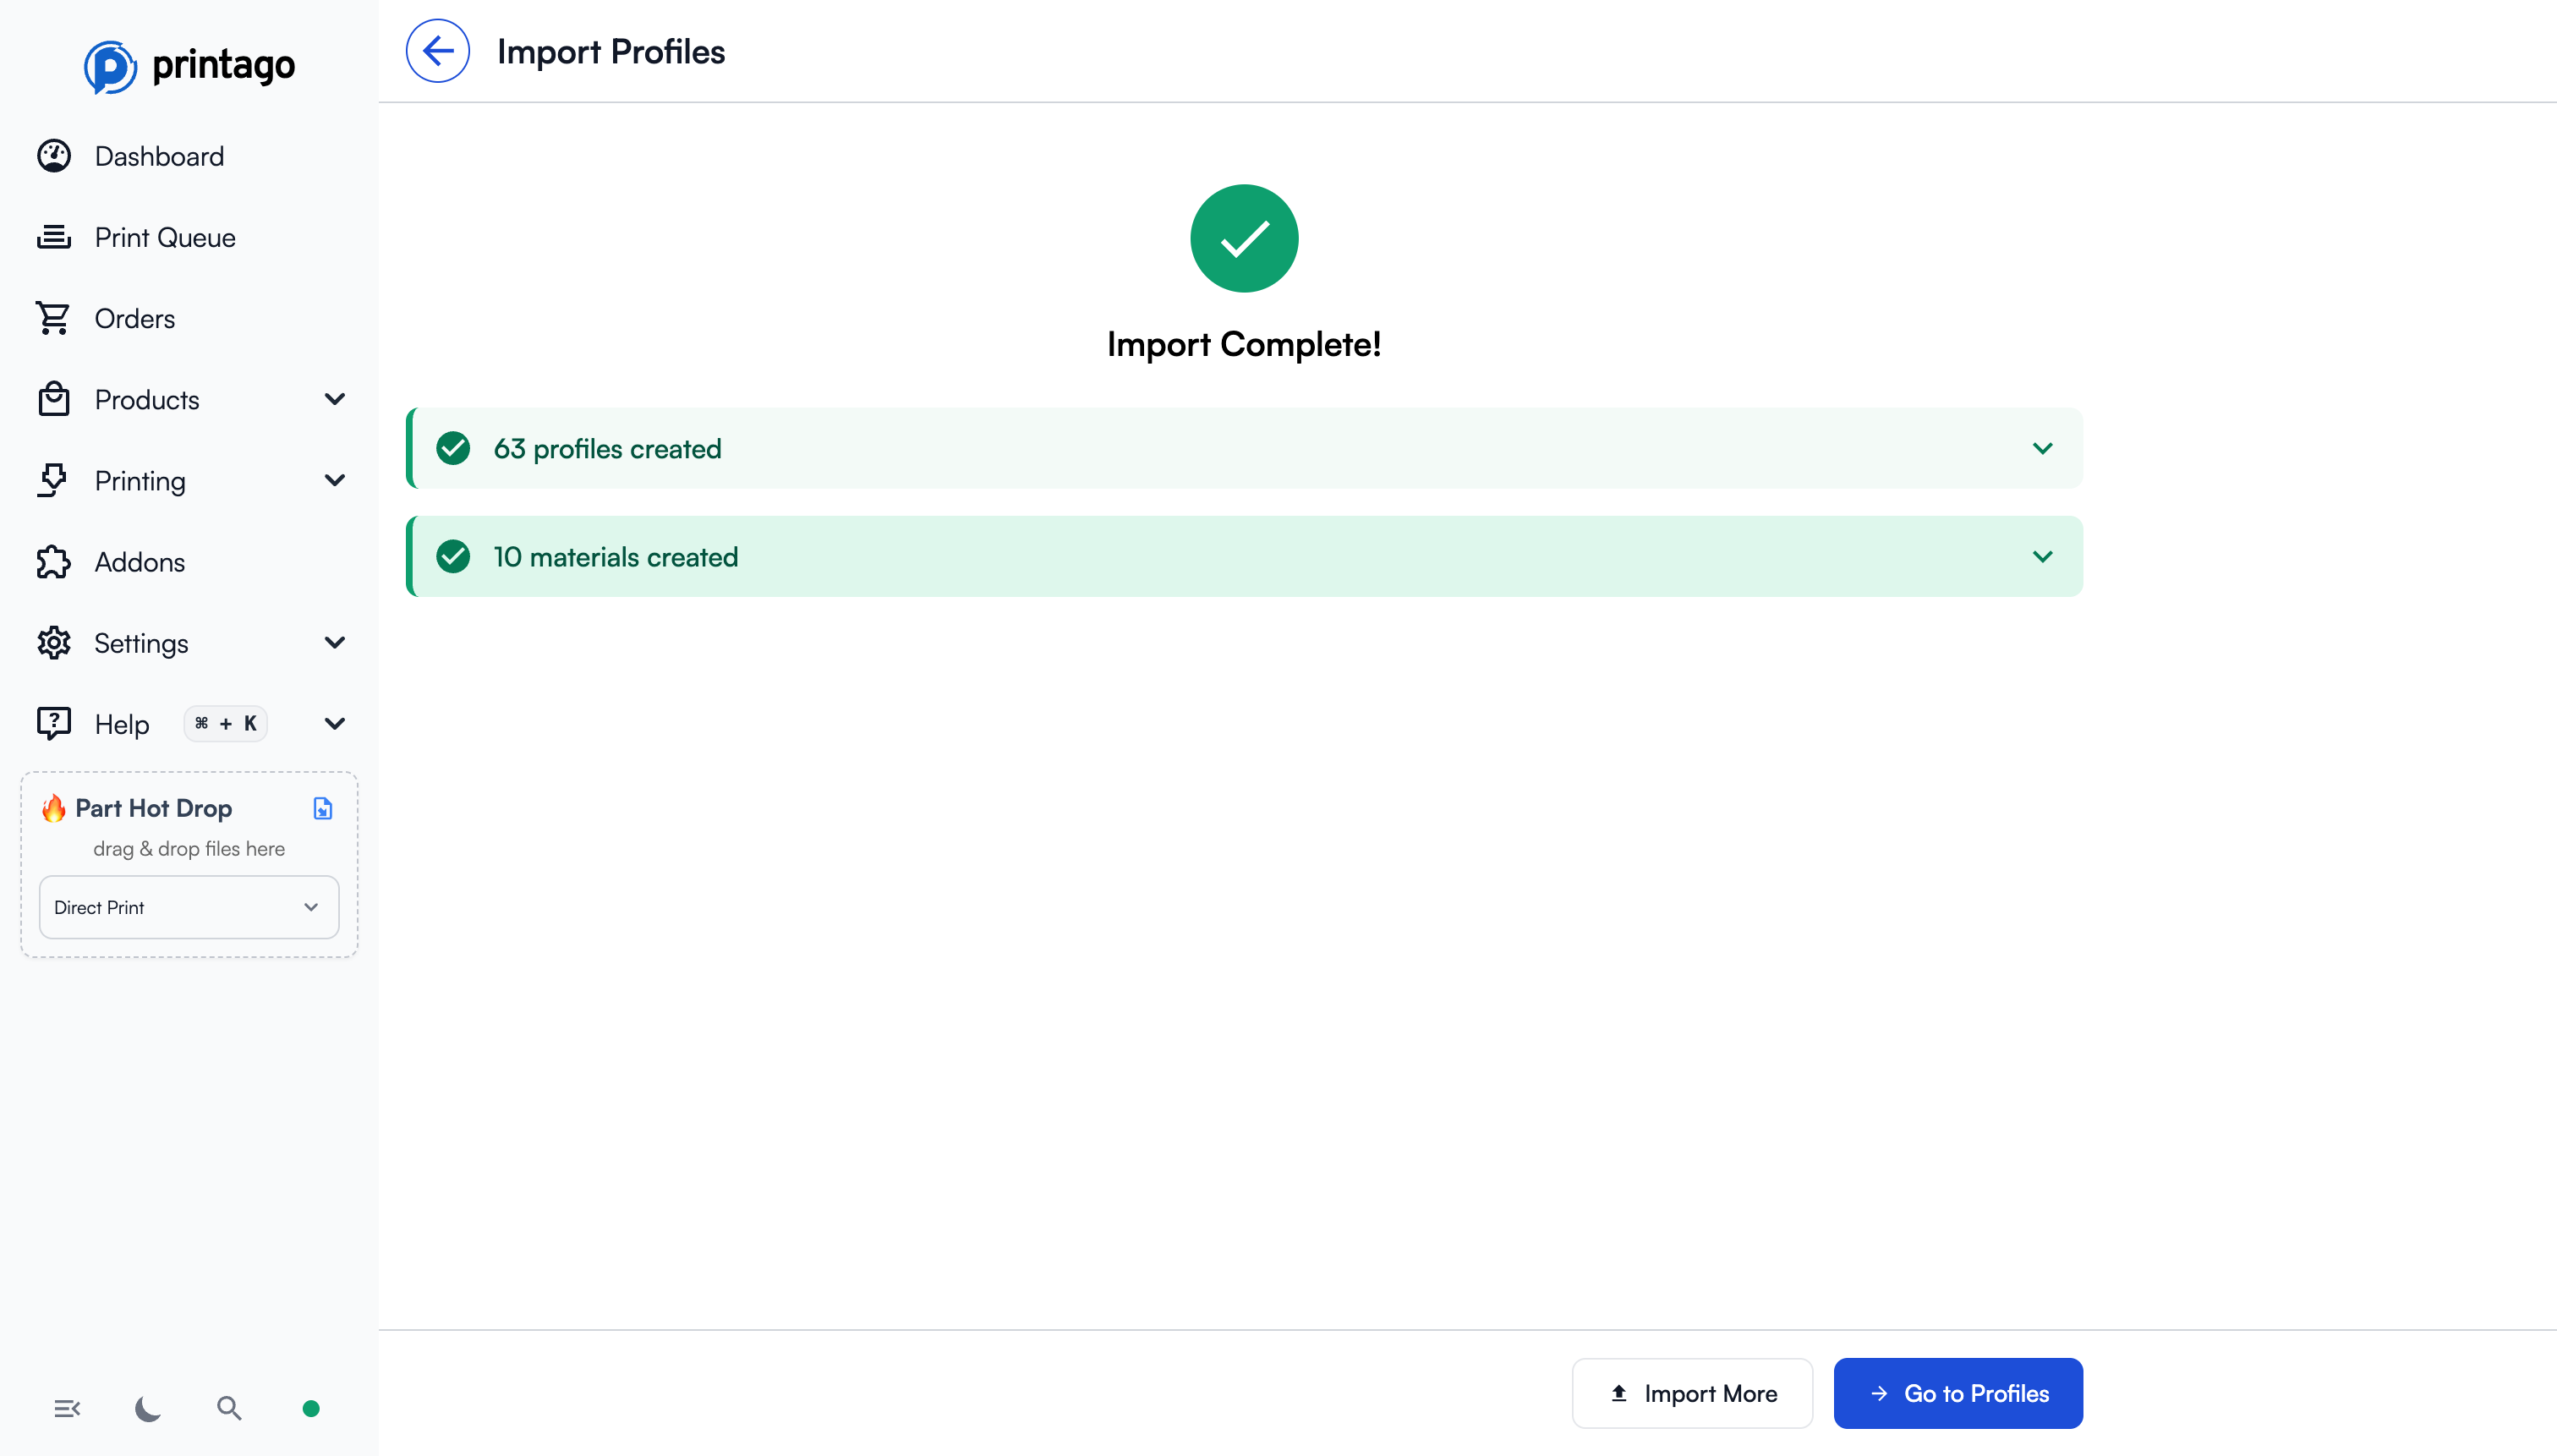
Task: Click the back arrow icon
Action: point(437,51)
